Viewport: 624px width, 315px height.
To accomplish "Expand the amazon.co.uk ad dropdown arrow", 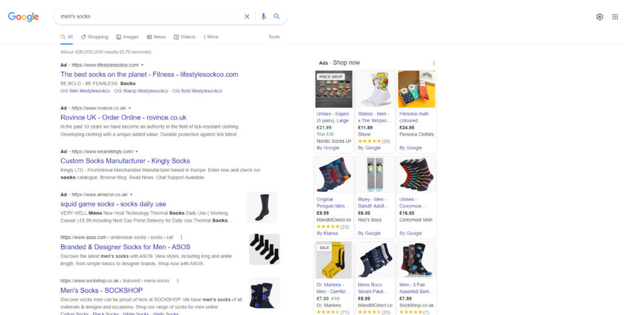I will (131, 194).
